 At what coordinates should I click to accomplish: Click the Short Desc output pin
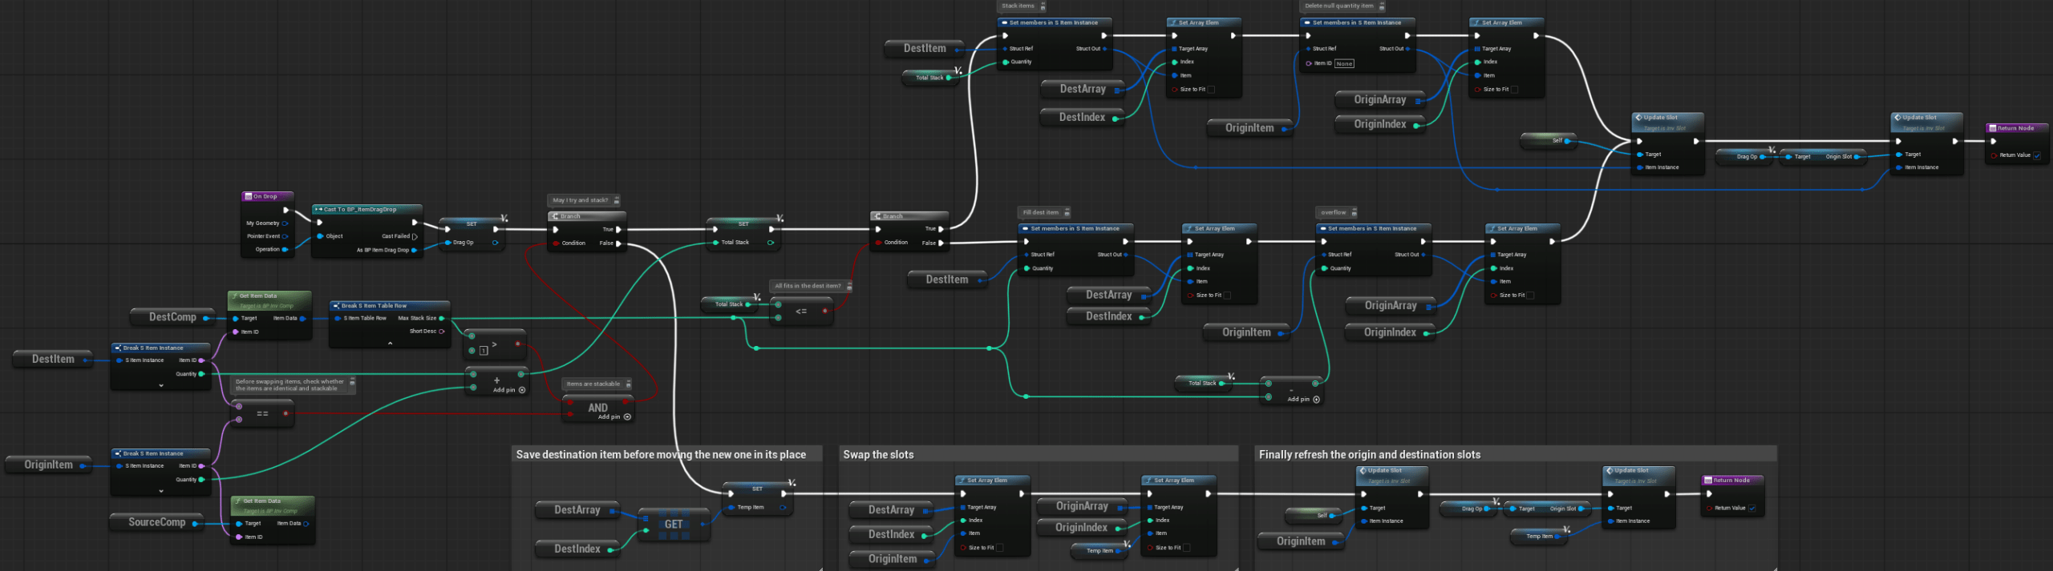(441, 331)
